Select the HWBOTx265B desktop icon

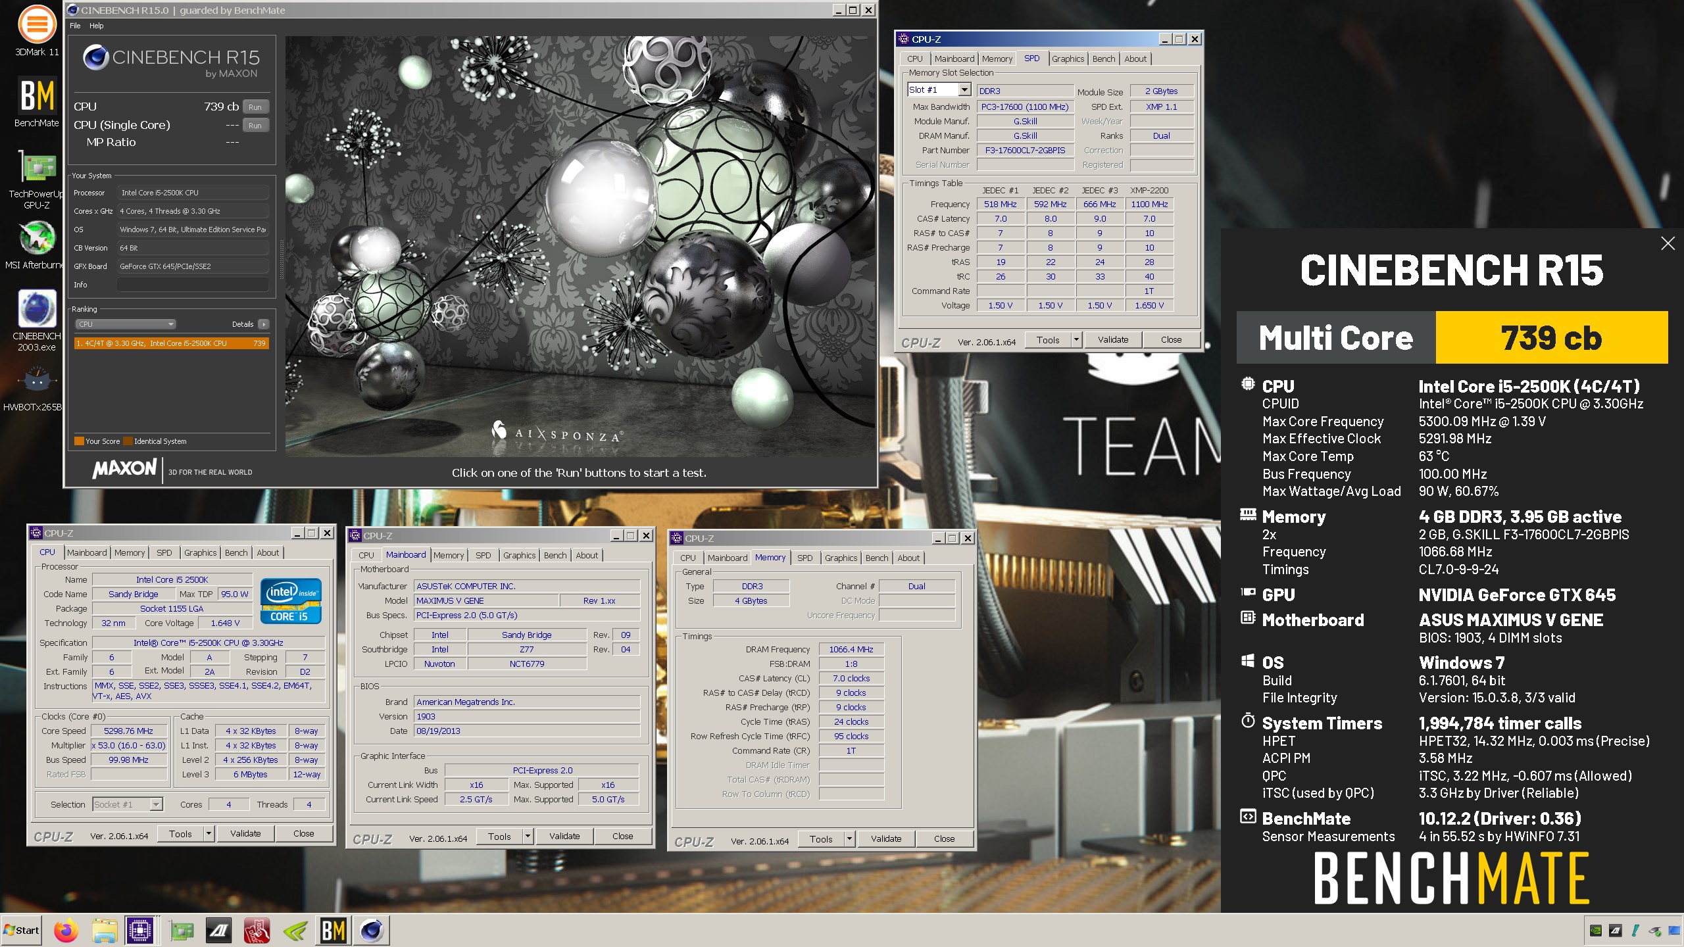37,388
